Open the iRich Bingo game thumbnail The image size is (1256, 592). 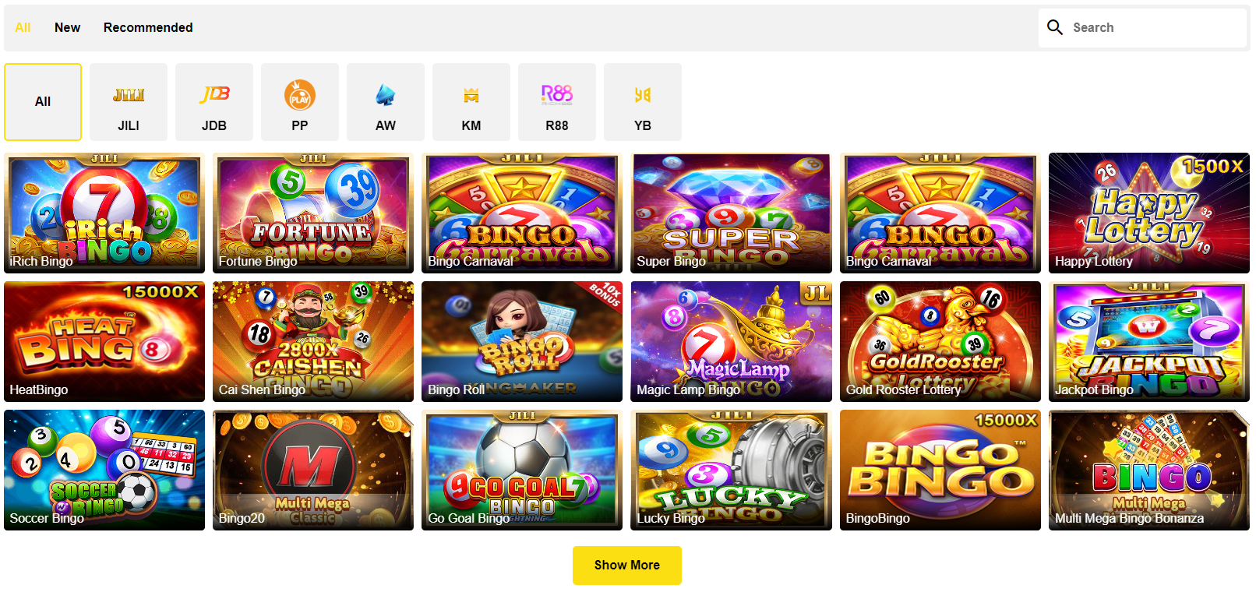pyautogui.click(x=104, y=213)
